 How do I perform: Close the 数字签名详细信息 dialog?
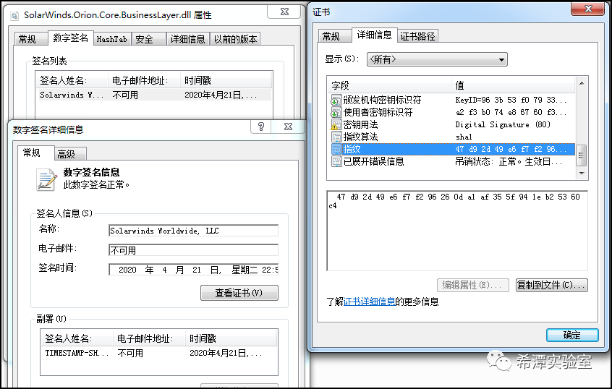pos(288,127)
